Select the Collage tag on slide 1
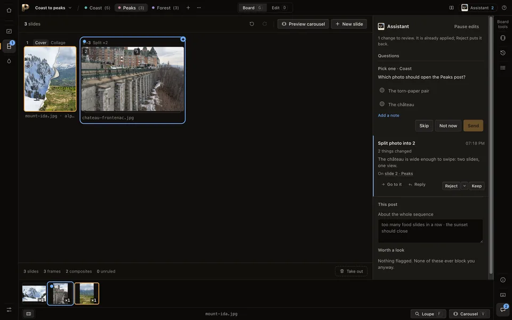The height and width of the screenshot is (320, 512). tap(58, 43)
